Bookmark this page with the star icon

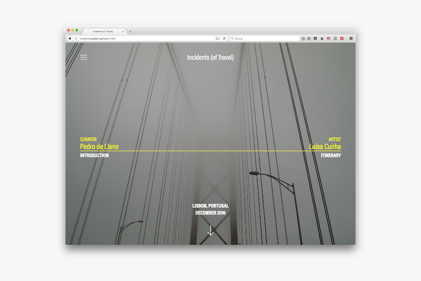pyautogui.click(x=303, y=39)
